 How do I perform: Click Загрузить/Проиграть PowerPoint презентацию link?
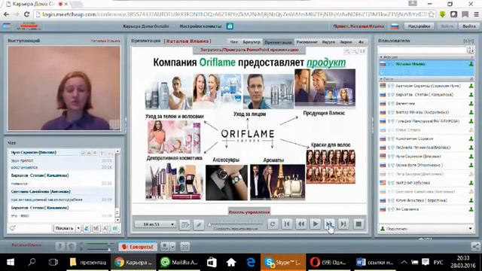(x=249, y=50)
